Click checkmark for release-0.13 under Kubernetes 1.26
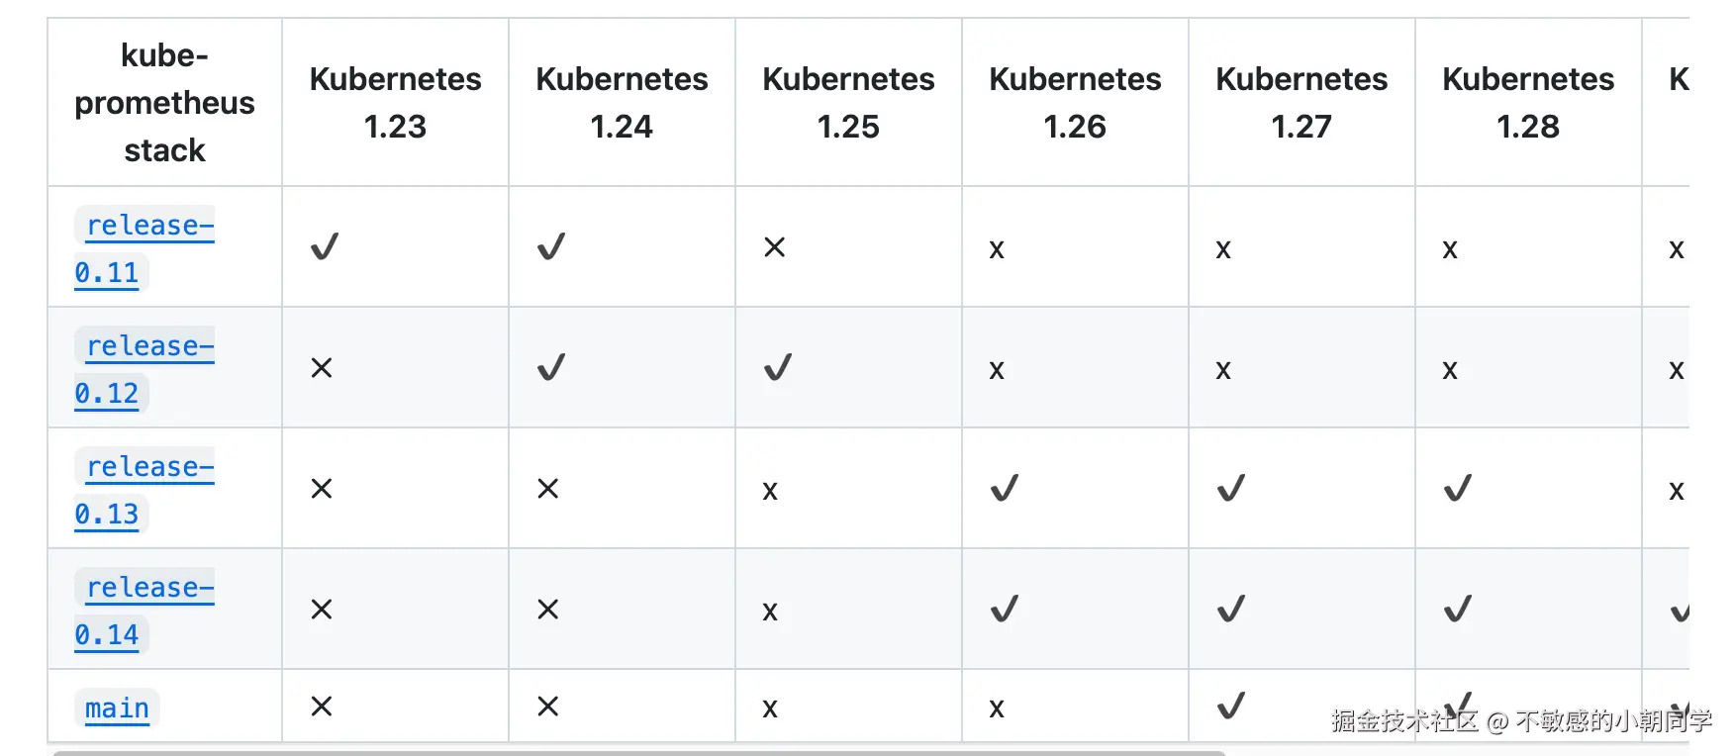 [x=1005, y=489]
